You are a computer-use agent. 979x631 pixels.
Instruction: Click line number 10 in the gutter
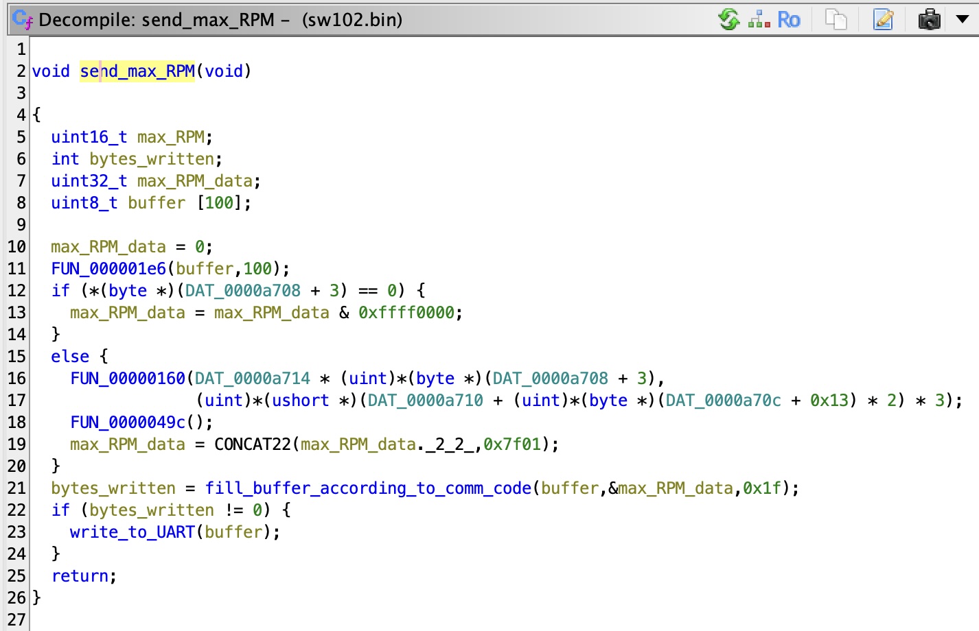point(16,247)
